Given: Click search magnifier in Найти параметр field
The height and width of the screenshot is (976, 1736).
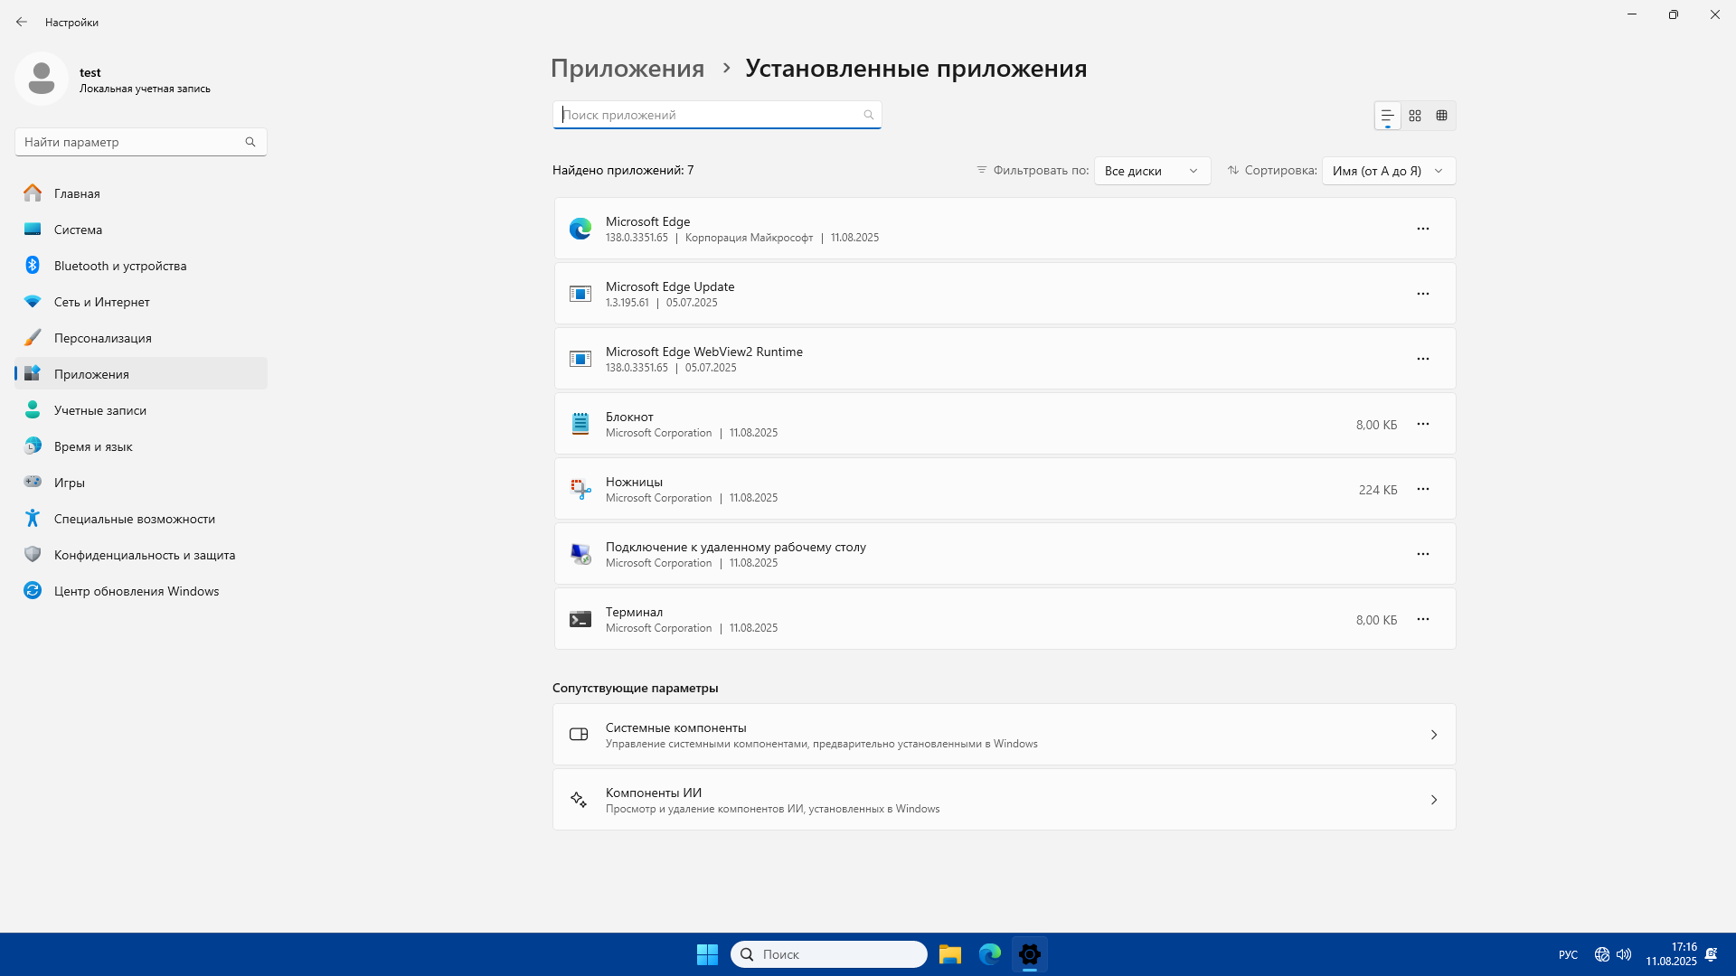Looking at the screenshot, I should point(250,142).
